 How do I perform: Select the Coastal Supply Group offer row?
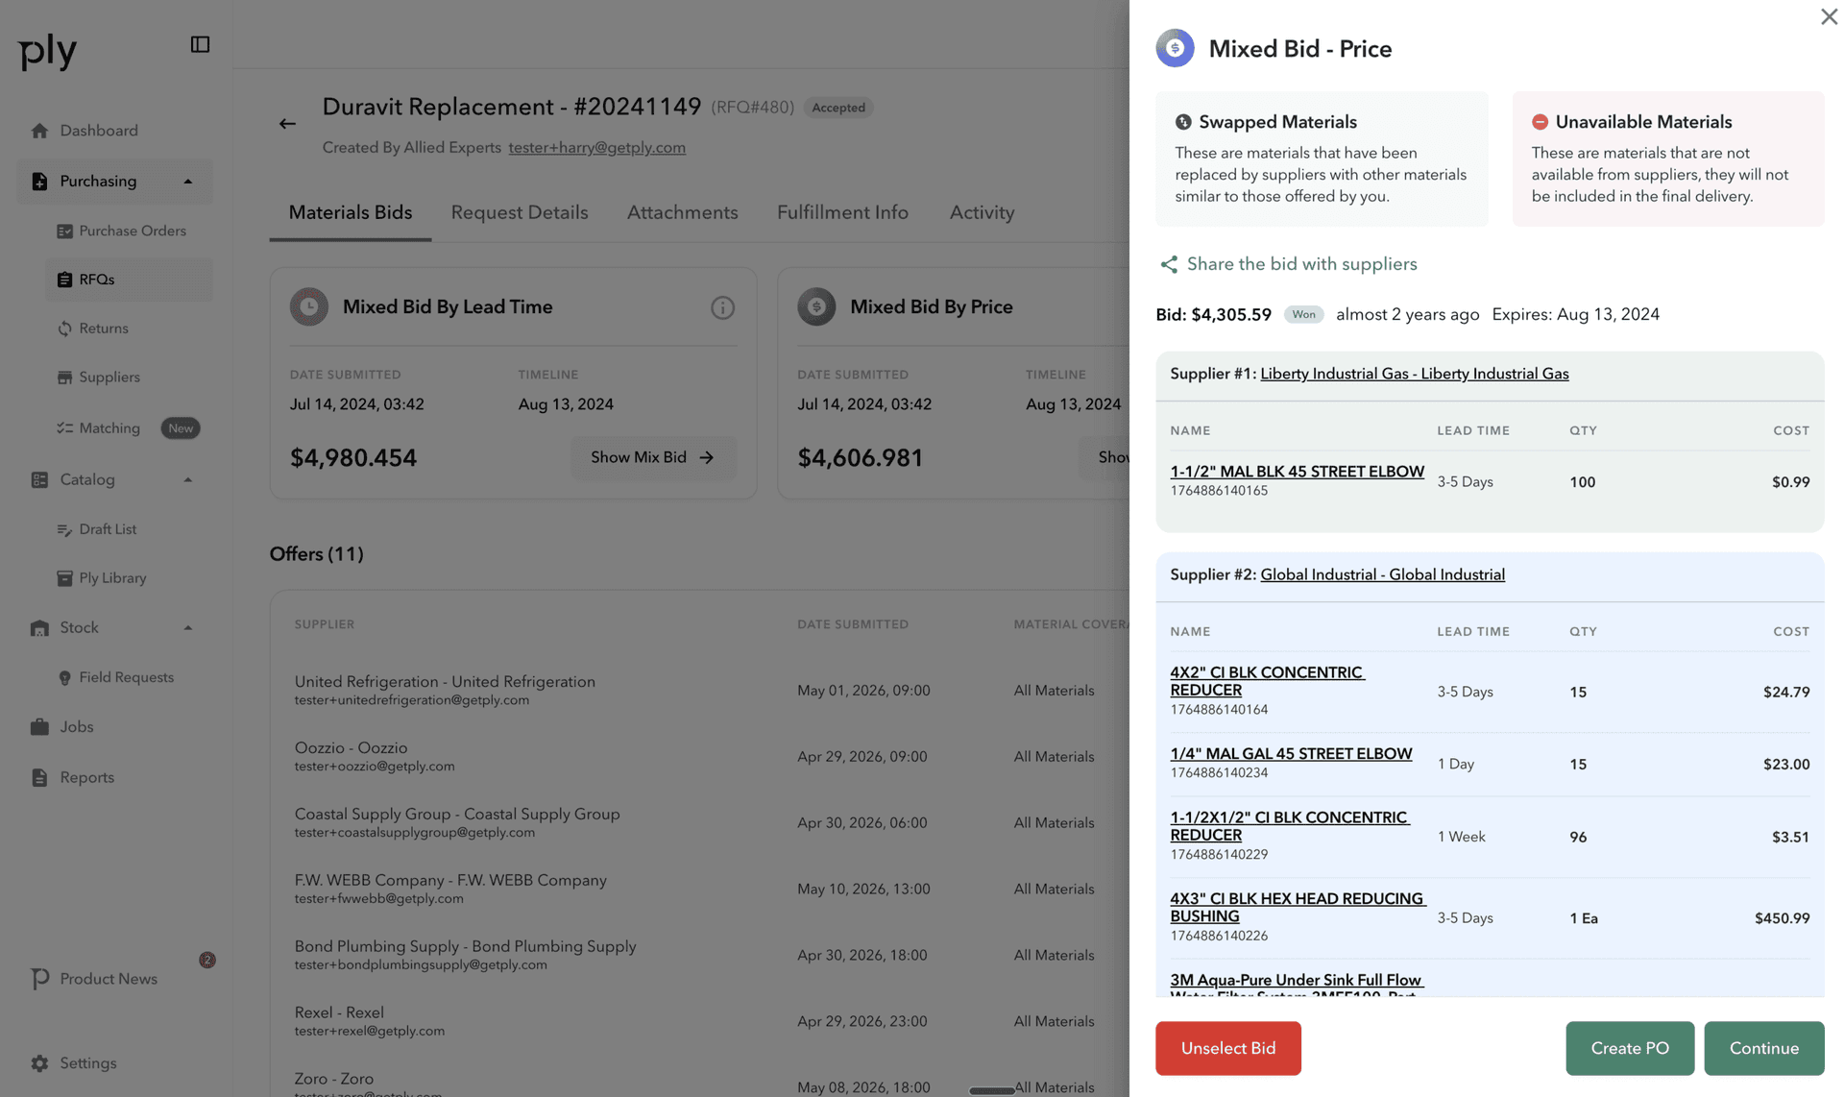pos(699,823)
